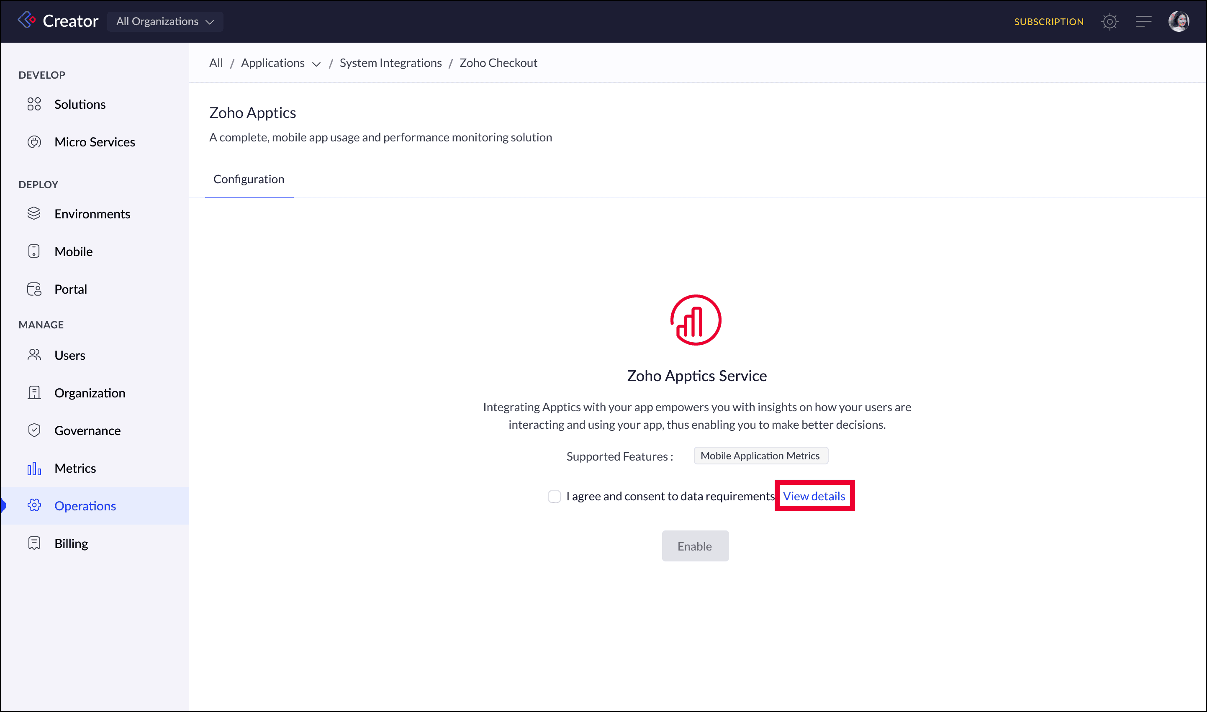This screenshot has width=1207, height=712.
Task: Click the Mobile Application Metrics tag
Action: pos(760,456)
